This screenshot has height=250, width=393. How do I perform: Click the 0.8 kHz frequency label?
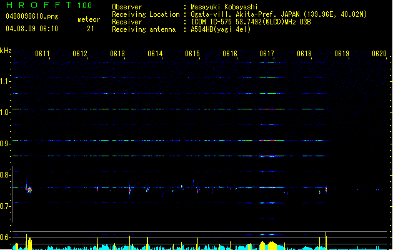[x=5, y=175]
